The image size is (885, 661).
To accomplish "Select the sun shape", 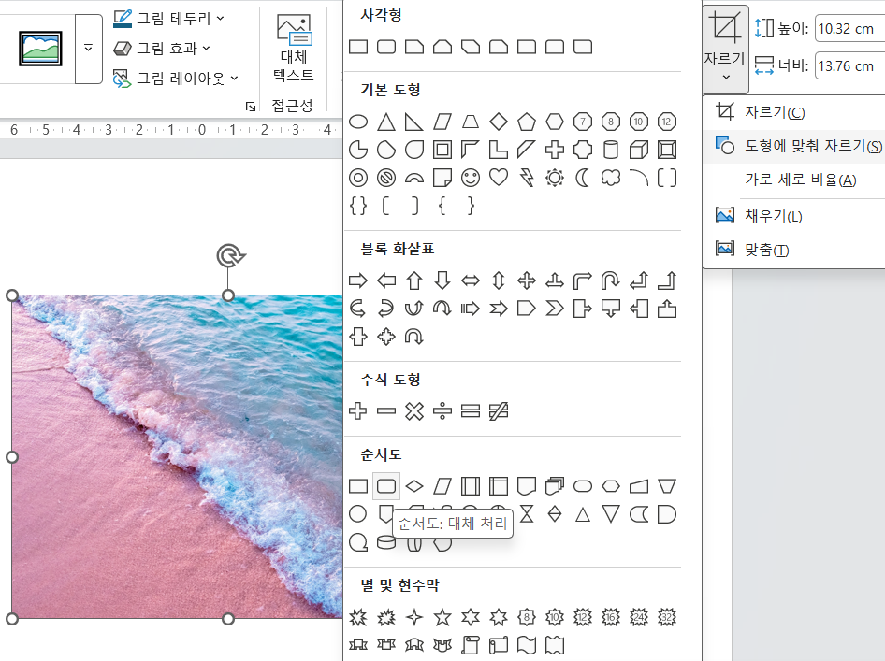I will 554,178.
